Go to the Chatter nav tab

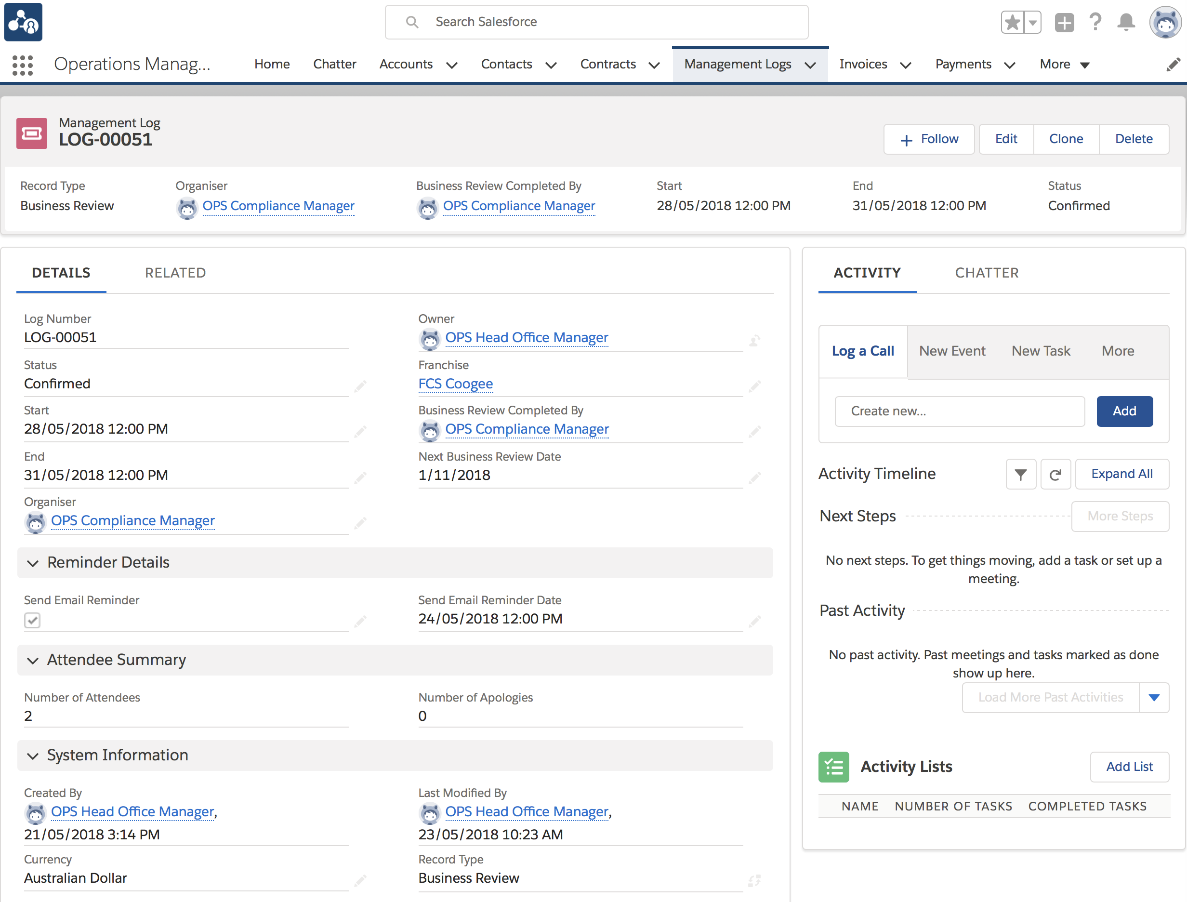click(334, 65)
